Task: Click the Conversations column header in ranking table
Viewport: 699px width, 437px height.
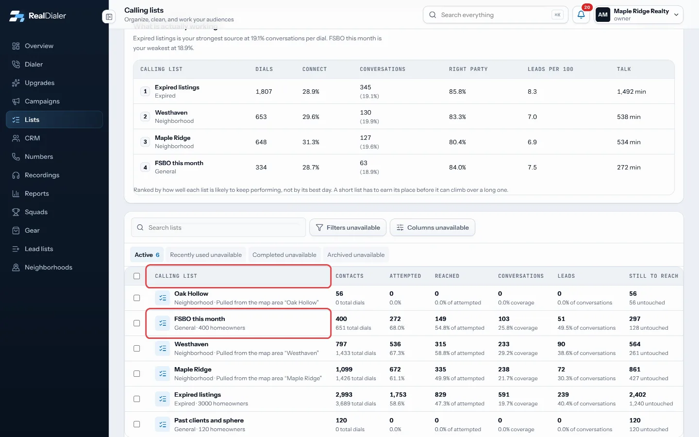Action: (x=383, y=69)
